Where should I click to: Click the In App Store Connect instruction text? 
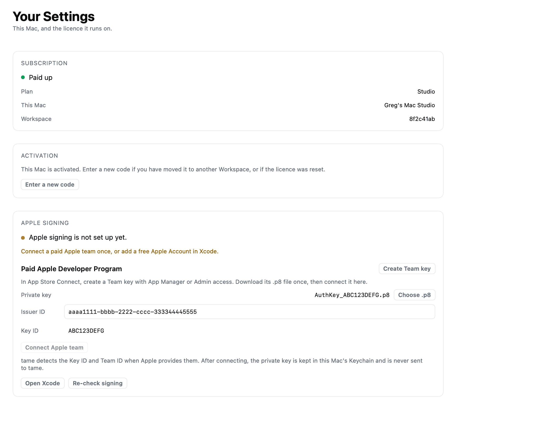[x=194, y=282]
